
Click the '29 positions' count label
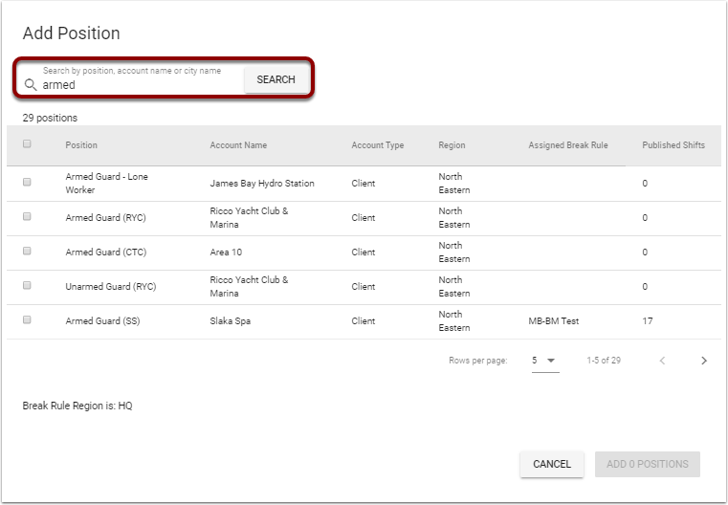pos(50,118)
